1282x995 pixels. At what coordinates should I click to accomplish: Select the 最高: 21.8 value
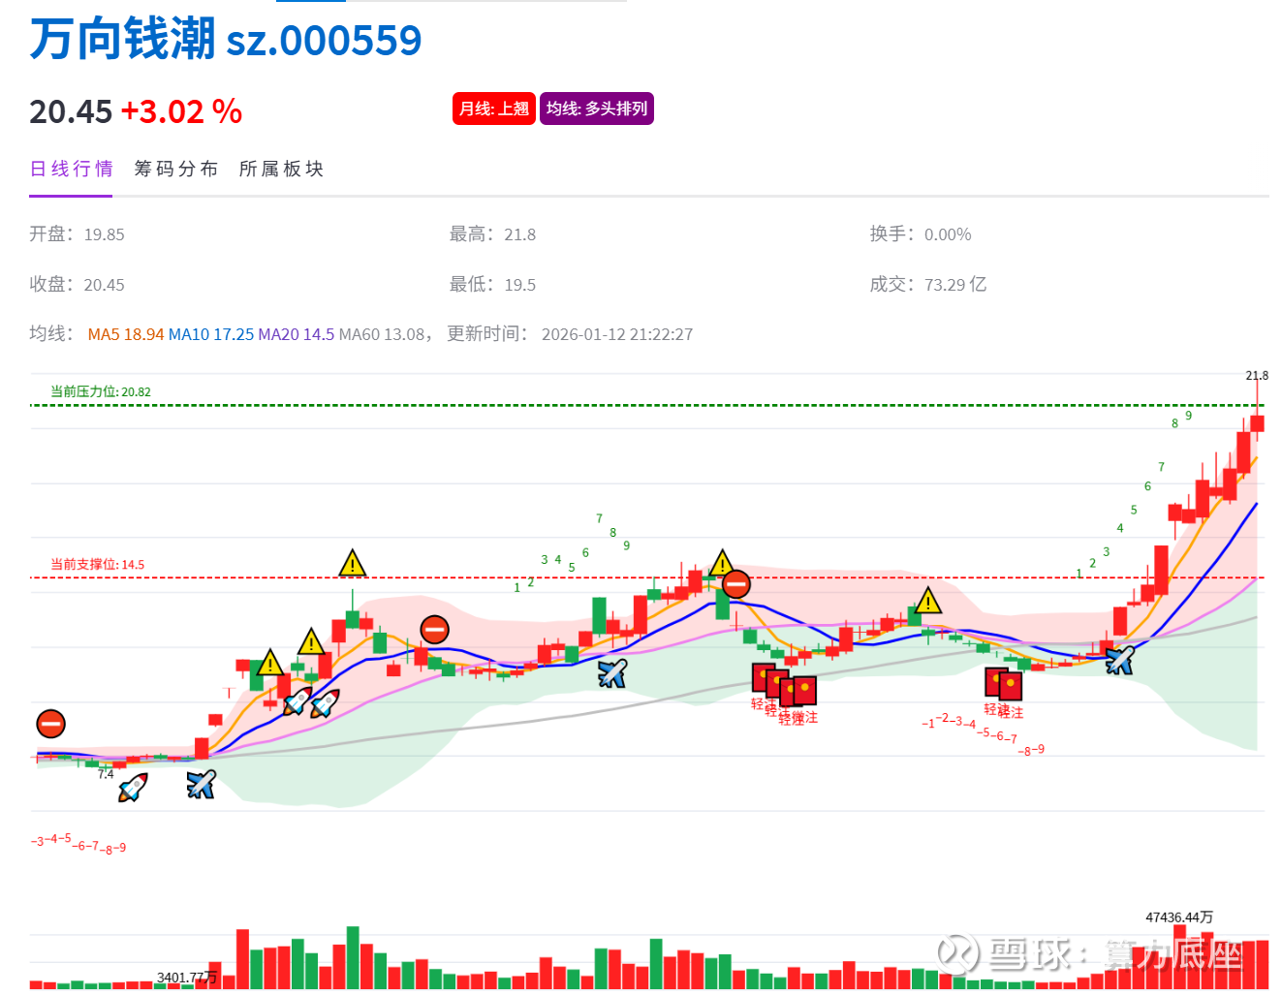tap(492, 234)
